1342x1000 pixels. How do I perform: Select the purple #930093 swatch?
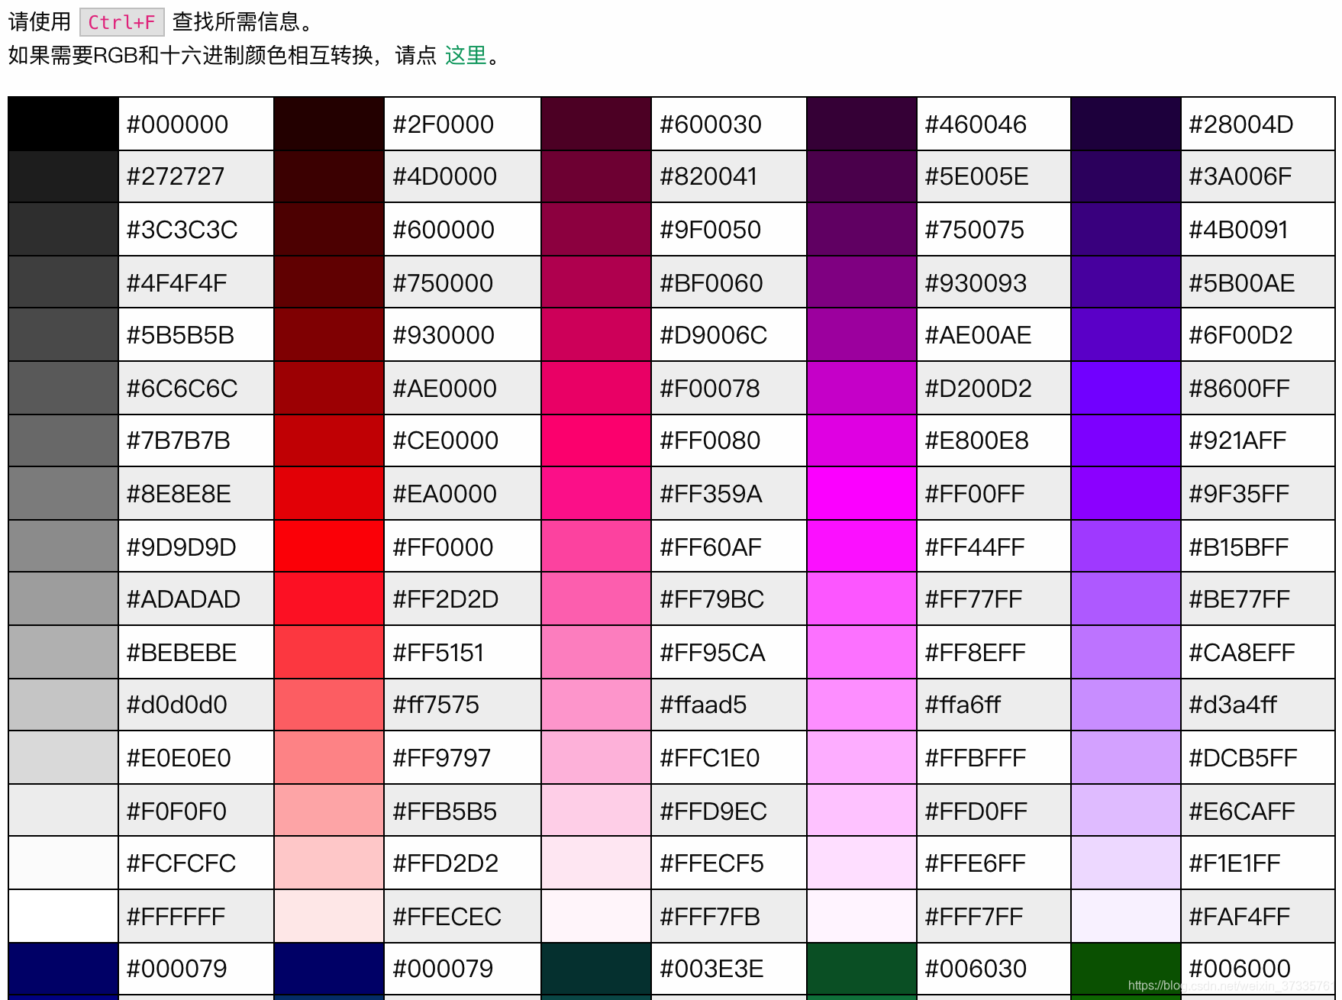(x=862, y=282)
